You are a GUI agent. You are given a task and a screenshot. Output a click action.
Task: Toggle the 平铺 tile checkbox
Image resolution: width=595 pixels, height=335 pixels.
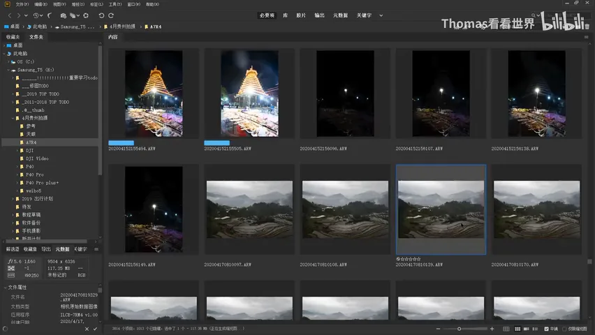tap(546, 329)
